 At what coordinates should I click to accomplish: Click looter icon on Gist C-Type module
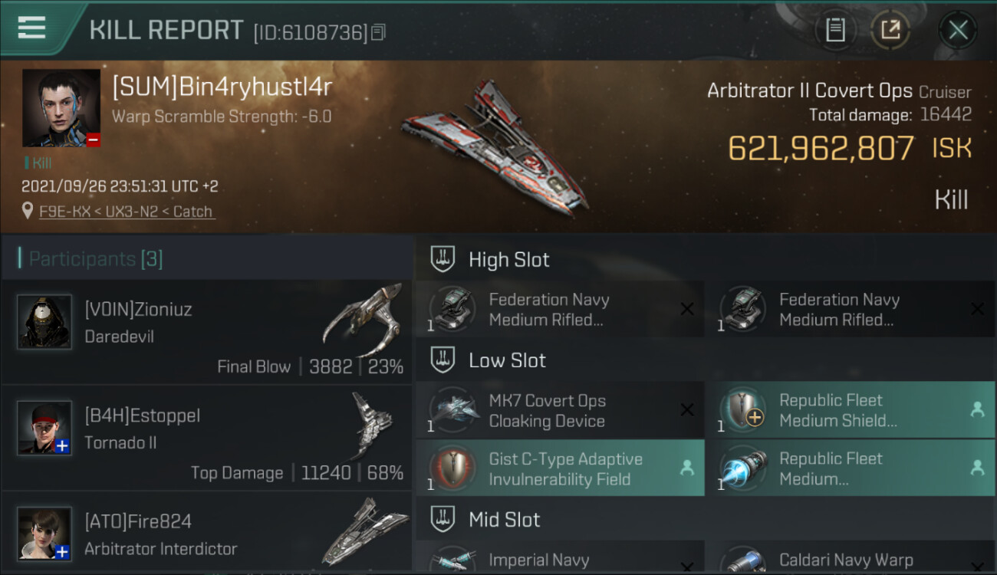tap(686, 468)
